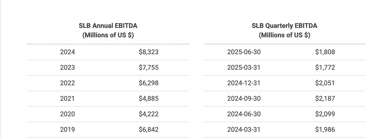Click the $6,298 EBITDA value
The width and height of the screenshot is (369, 139).
coord(149,83)
